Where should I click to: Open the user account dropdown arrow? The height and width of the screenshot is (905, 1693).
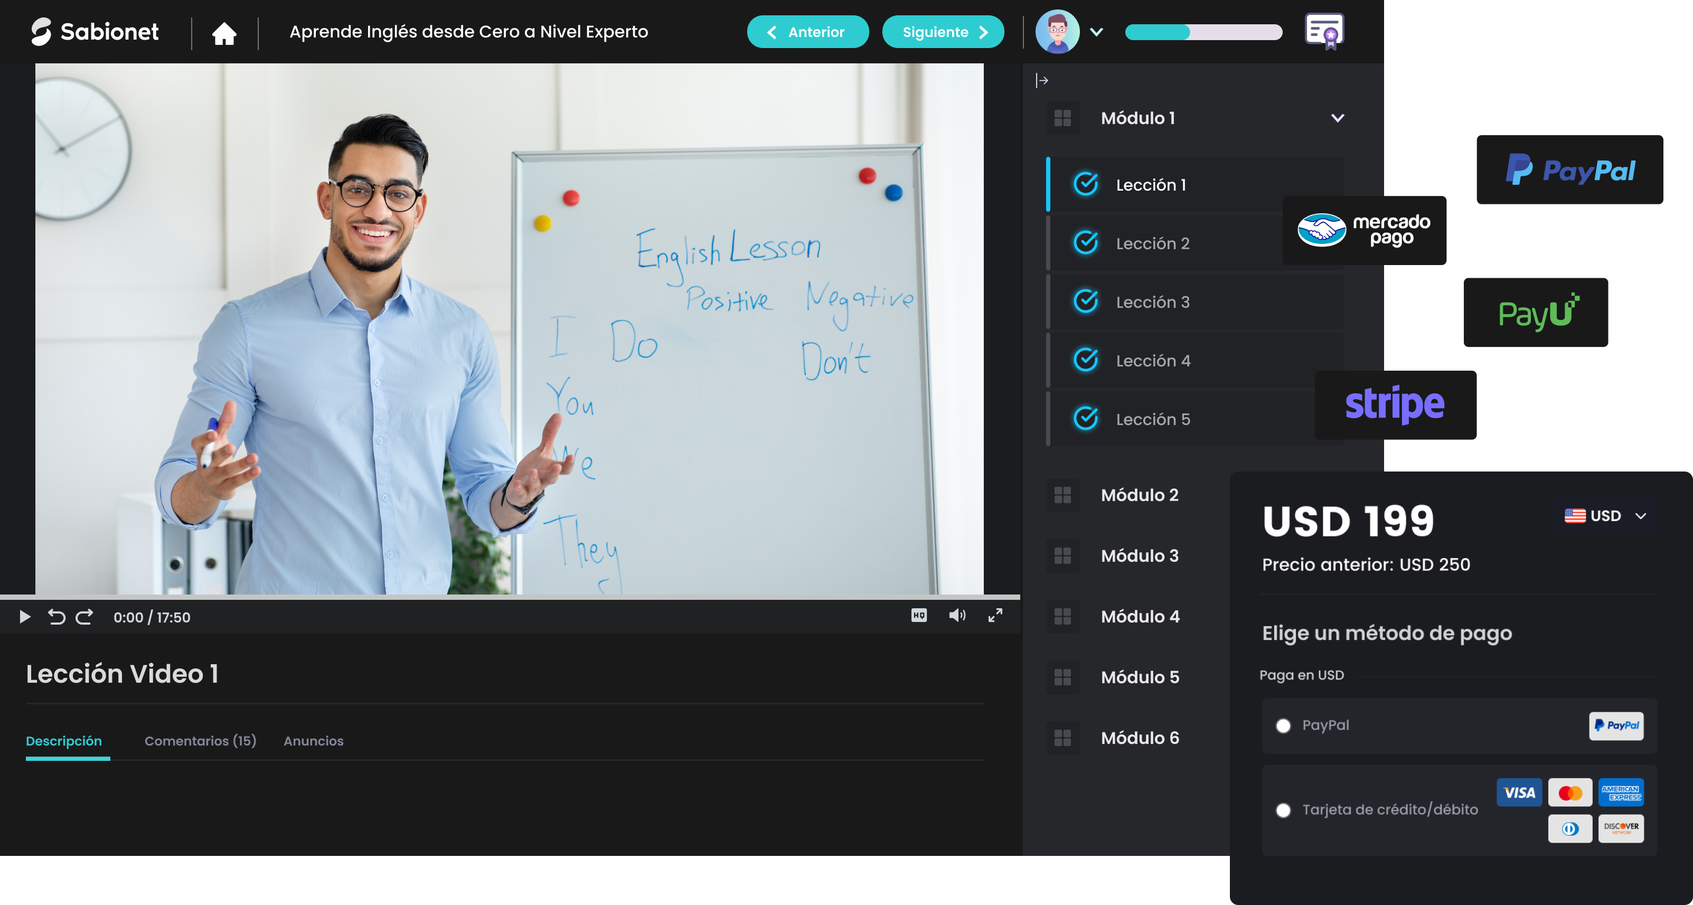[1096, 32]
